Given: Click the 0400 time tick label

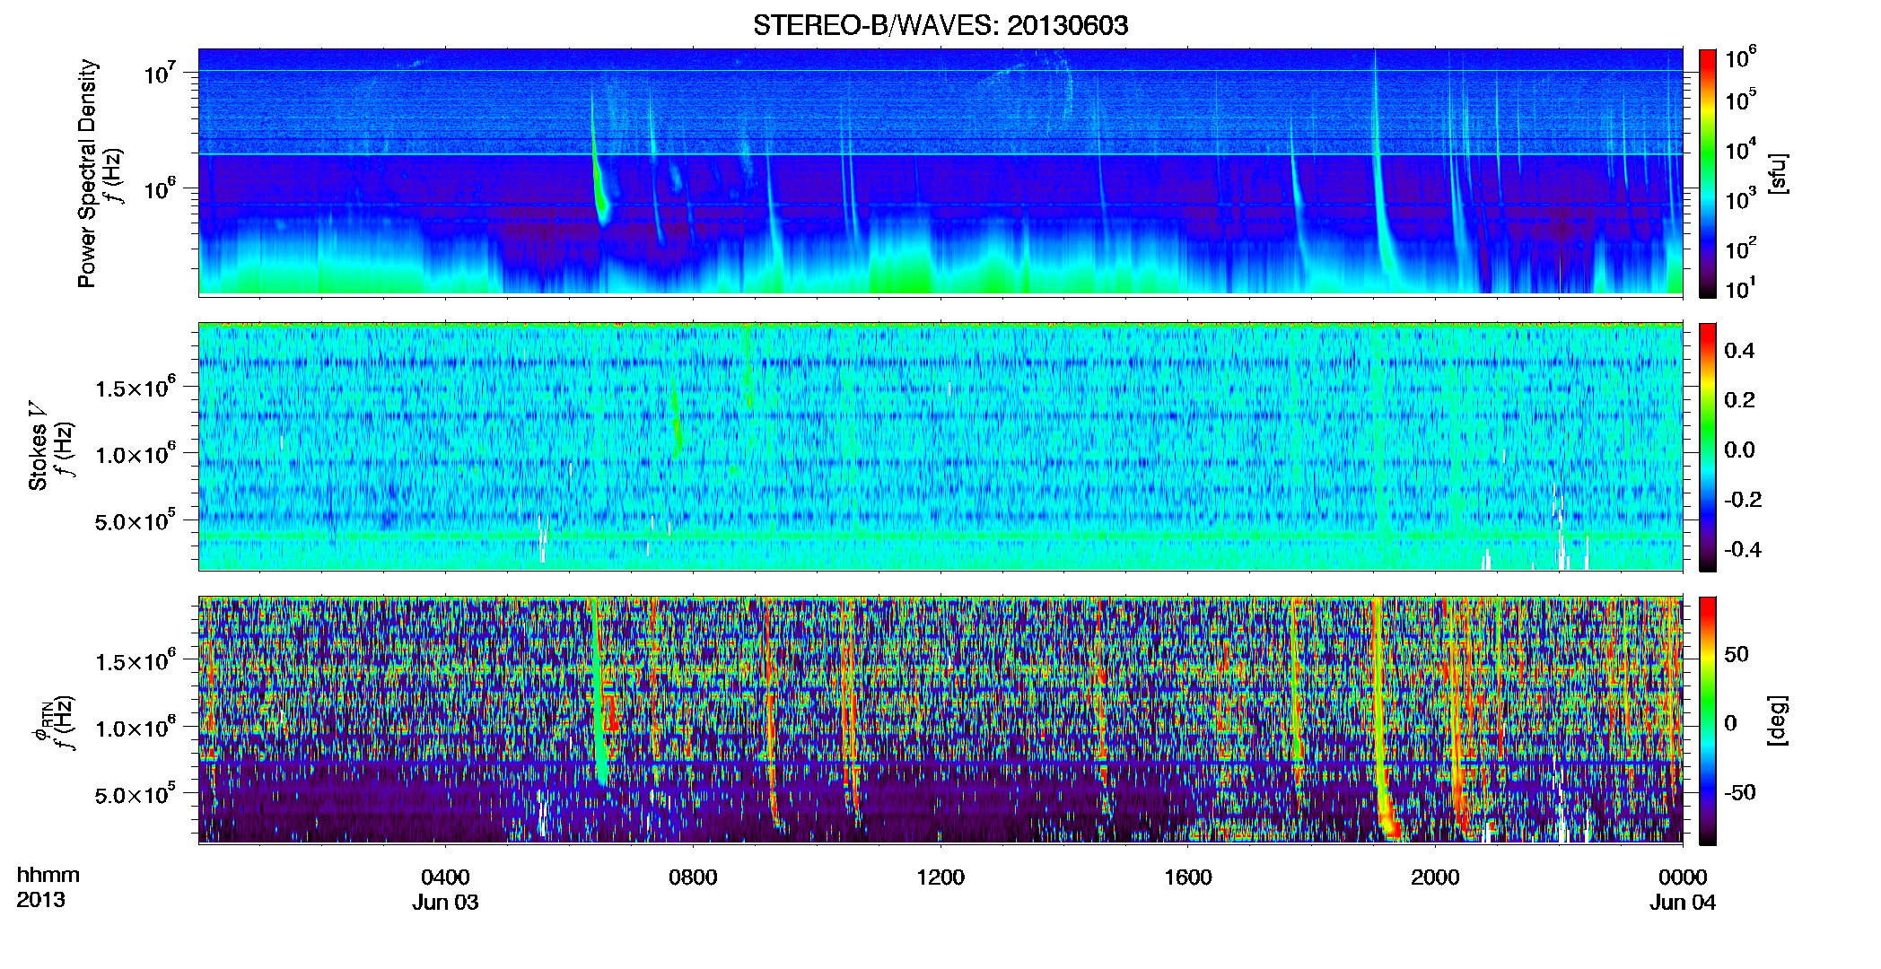Looking at the screenshot, I should [445, 877].
